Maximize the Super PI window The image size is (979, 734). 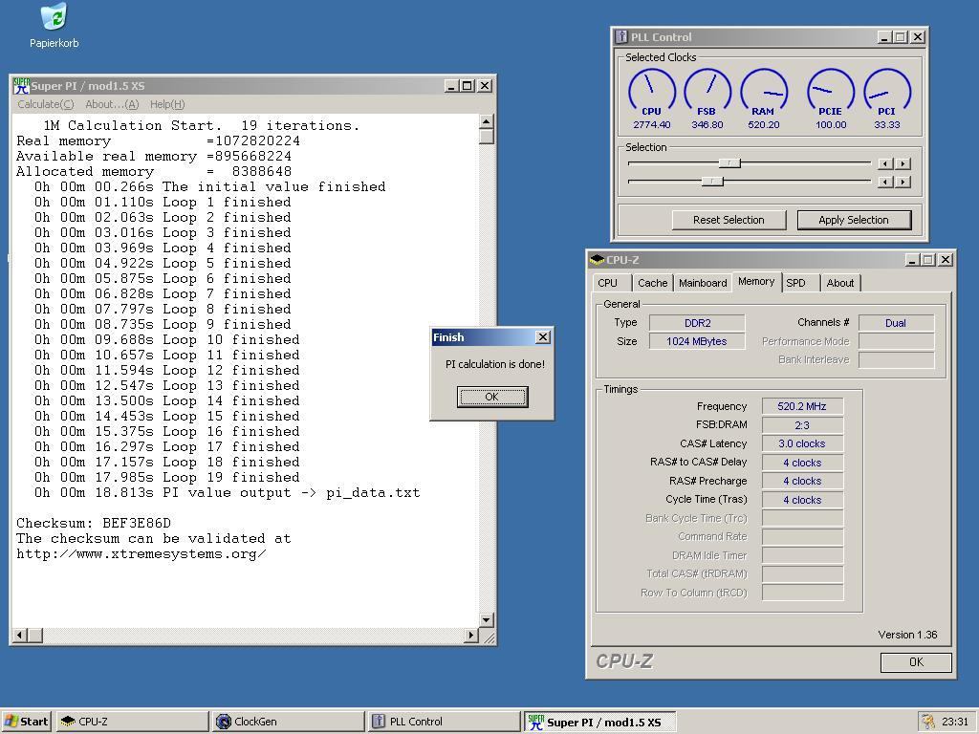tap(467, 85)
